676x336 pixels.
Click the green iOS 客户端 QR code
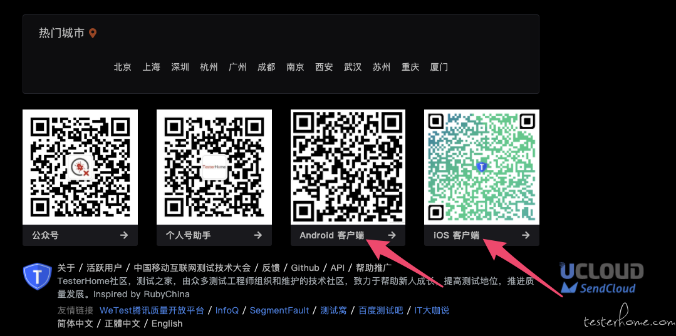tap(482, 167)
